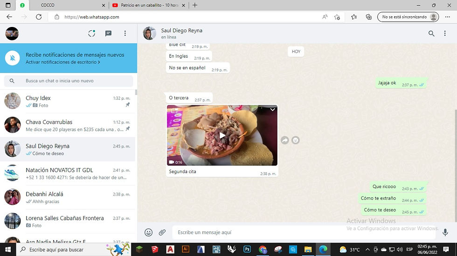Open chat with Debanhi Alcalá

(68, 197)
